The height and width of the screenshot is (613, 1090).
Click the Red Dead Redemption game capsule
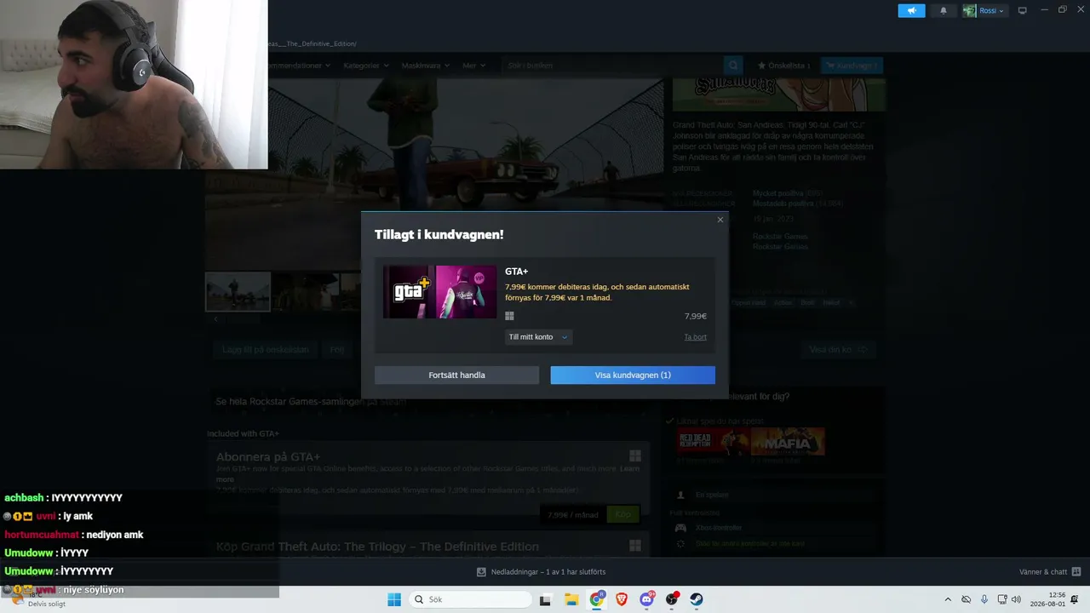coord(713,441)
